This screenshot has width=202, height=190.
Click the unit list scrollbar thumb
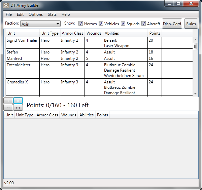(x=195, y=46)
